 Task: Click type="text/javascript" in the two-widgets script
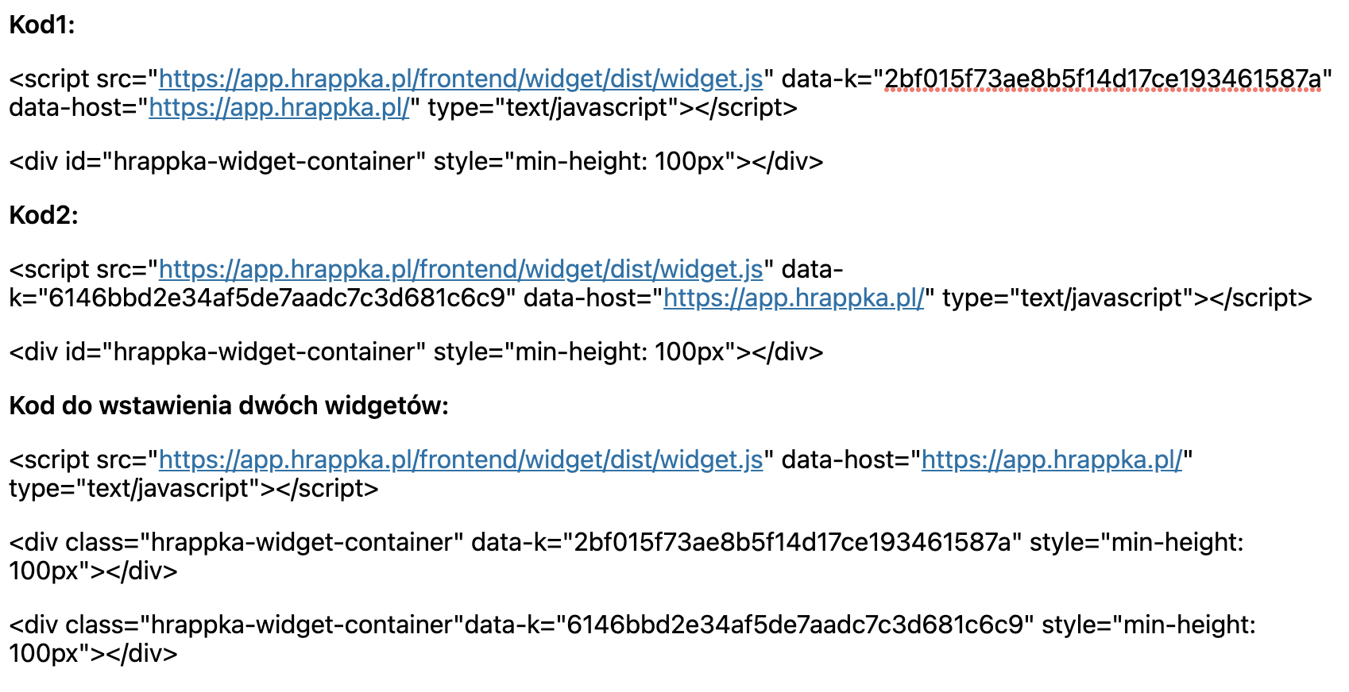(x=135, y=488)
